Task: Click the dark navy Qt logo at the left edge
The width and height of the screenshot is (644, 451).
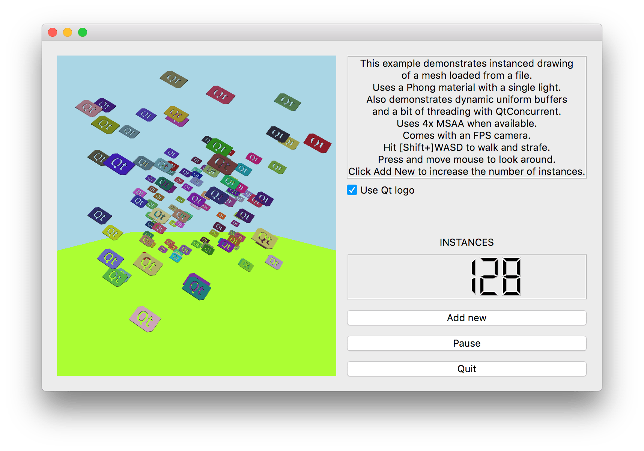Action: (x=100, y=215)
